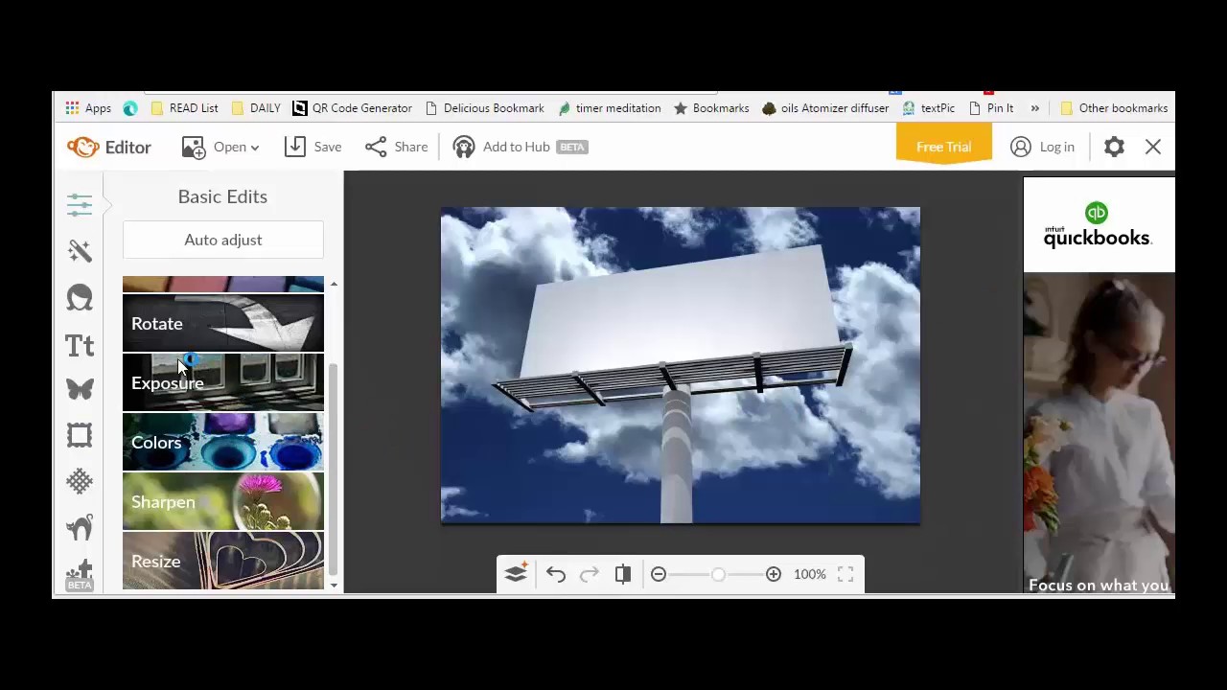Open the timer meditation bookmark

pyautogui.click(x=609, y=108)
